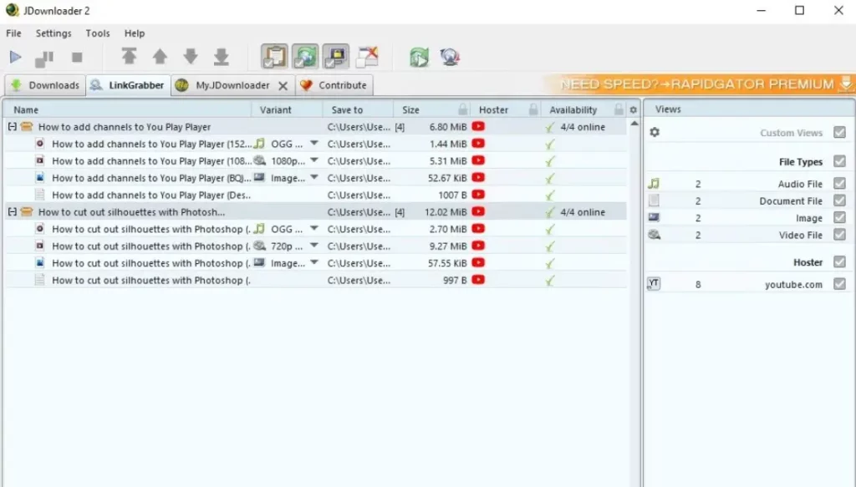Click the Stop downloads icon

pos(75,57)
